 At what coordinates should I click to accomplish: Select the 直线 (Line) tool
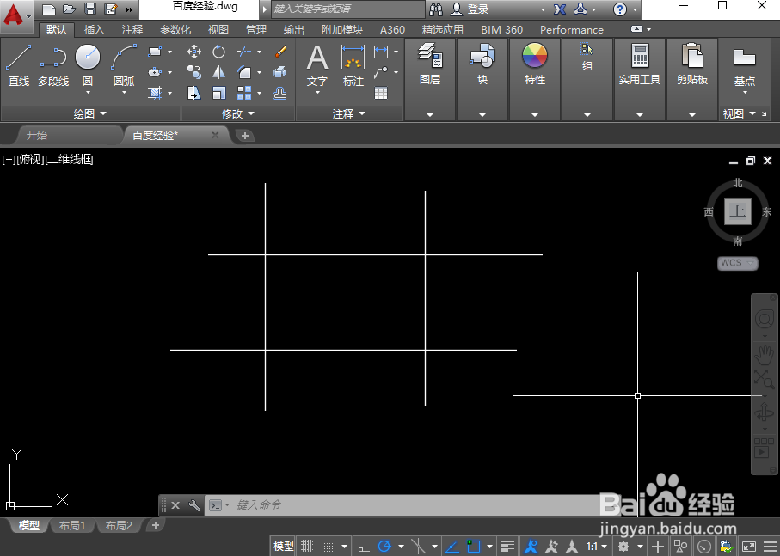[18, 65]
